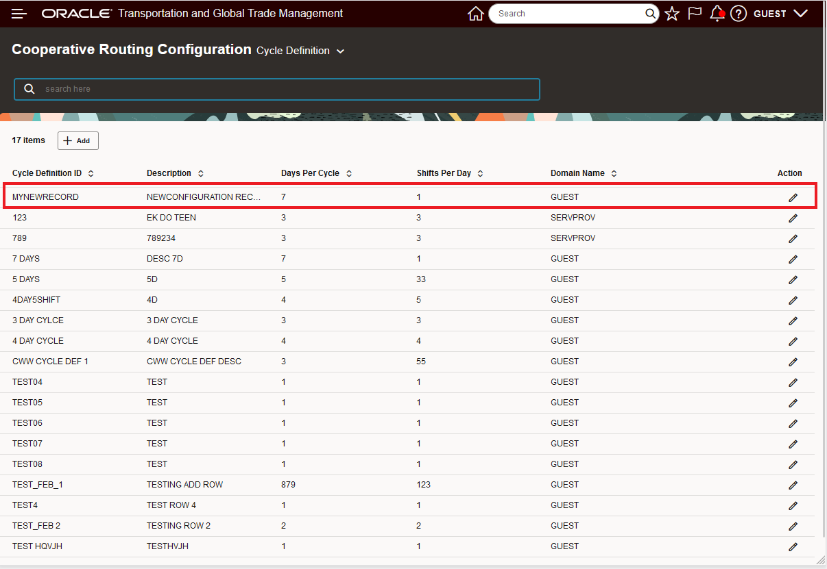This screenshot has height=569, width=827.
Task: Click the 'search here' filter field
Action: (x=277, y=89)
